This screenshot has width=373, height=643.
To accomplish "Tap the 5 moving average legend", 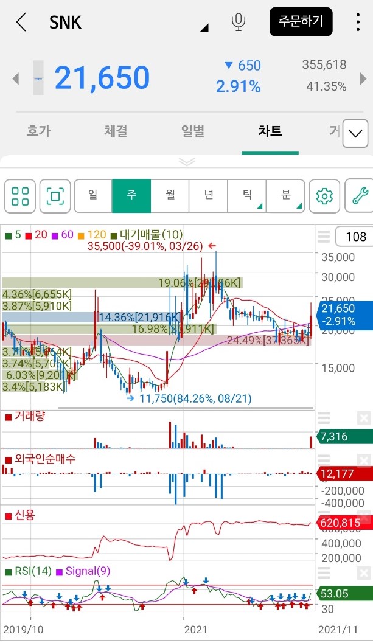I will click(13, 235).
